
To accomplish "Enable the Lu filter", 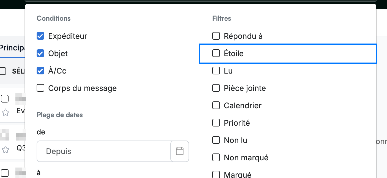I will (216, 71).
